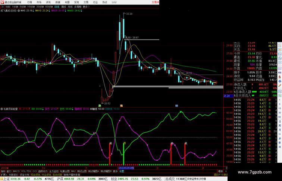
Task: Select the 日线 daily chart tab
Action: point(57,7)
